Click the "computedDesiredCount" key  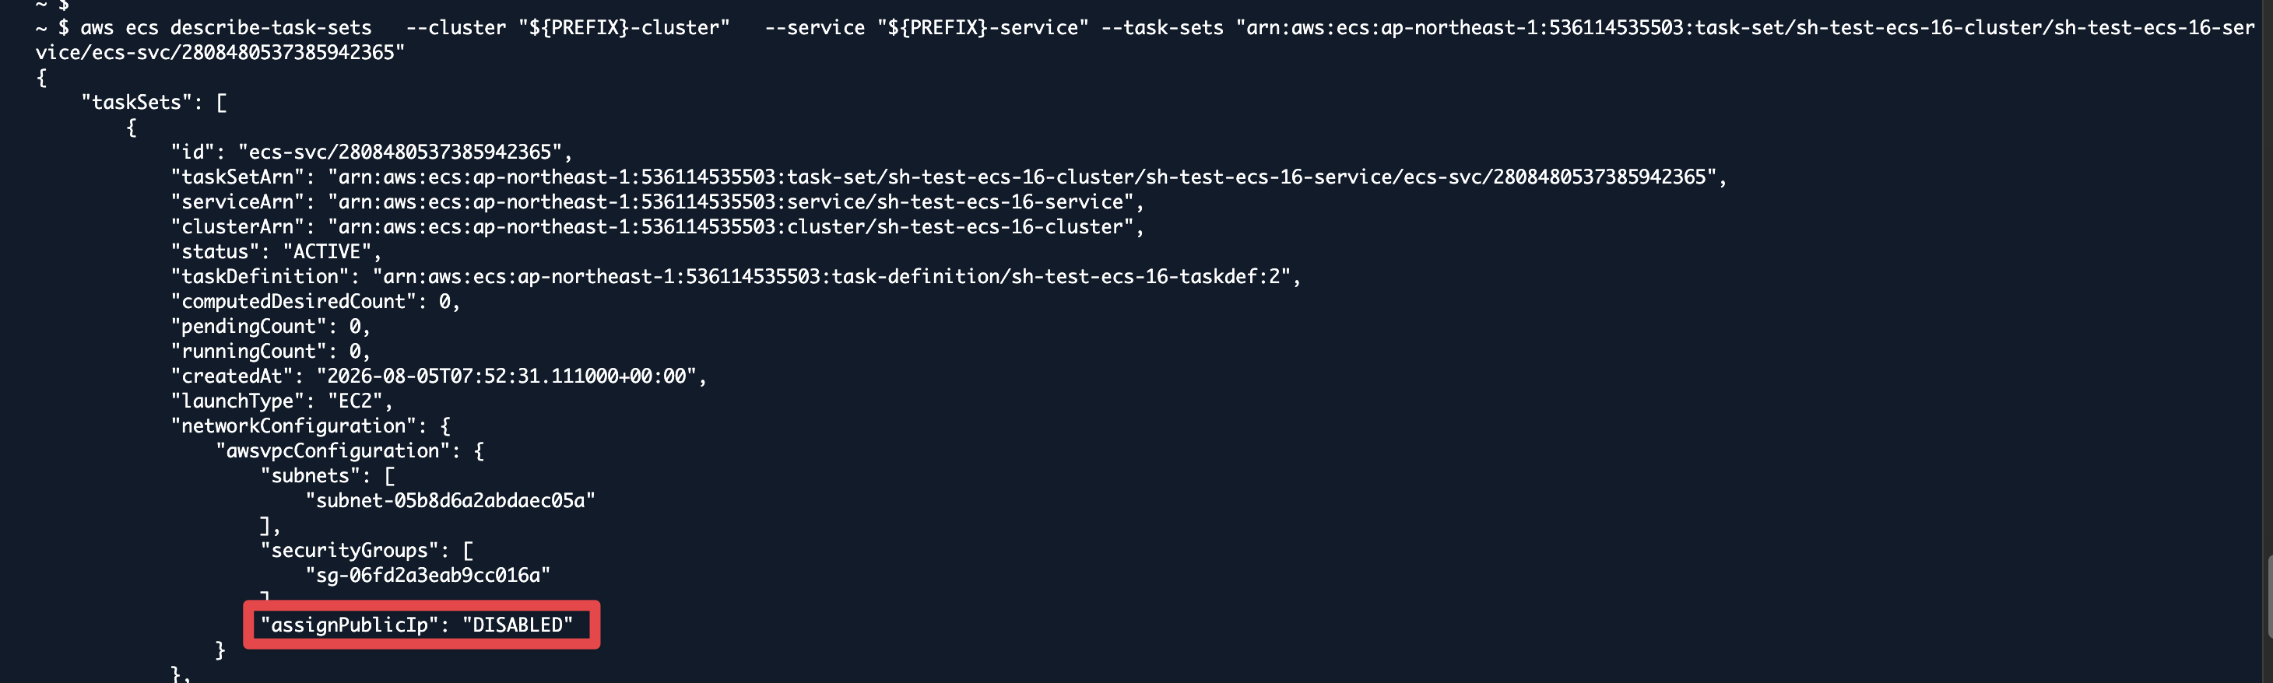click(x=293, y=301)
